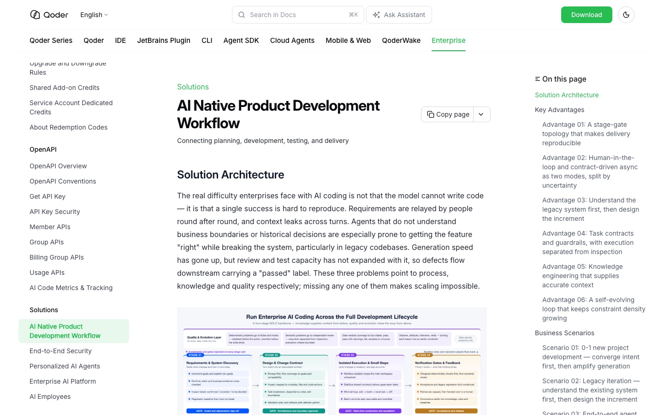This screenshot has height=415, width=664.
Task: Click the Qoder logo icon
Action: pyautogui.click(x=35, y=15)
